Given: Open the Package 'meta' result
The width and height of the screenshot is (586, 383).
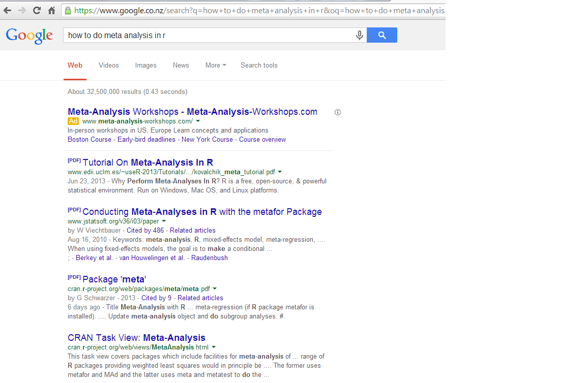Looking at the screenshot, I should [x=114, y=279].
